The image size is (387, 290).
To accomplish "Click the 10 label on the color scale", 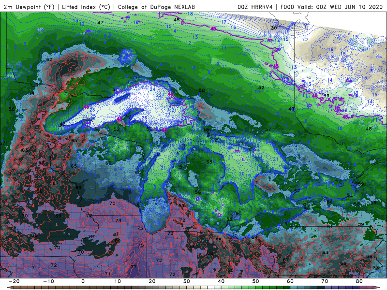I will point(118,281).
